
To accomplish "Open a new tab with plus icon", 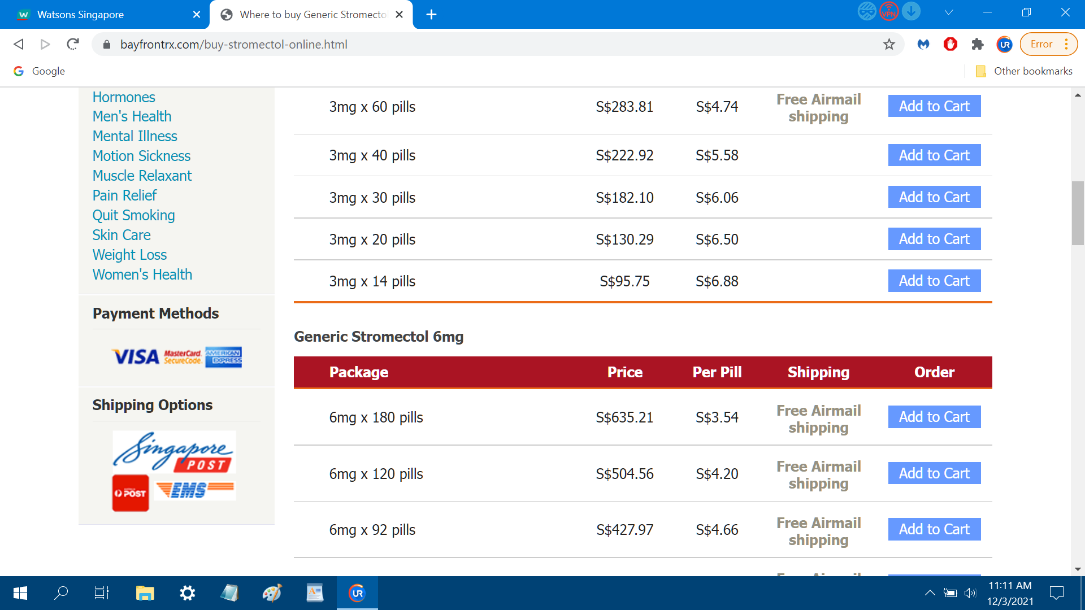I will 431,15.
